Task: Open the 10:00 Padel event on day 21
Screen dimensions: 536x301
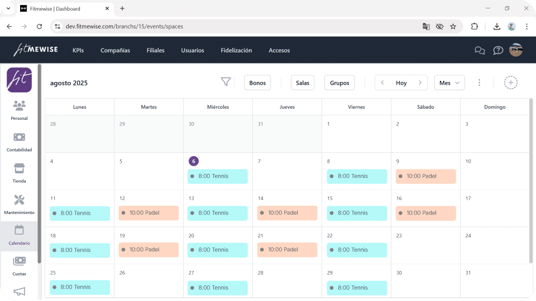Action: click(x=287, y=250)
